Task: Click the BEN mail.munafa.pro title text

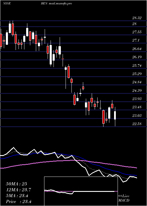Action: [x=56, y=4]
